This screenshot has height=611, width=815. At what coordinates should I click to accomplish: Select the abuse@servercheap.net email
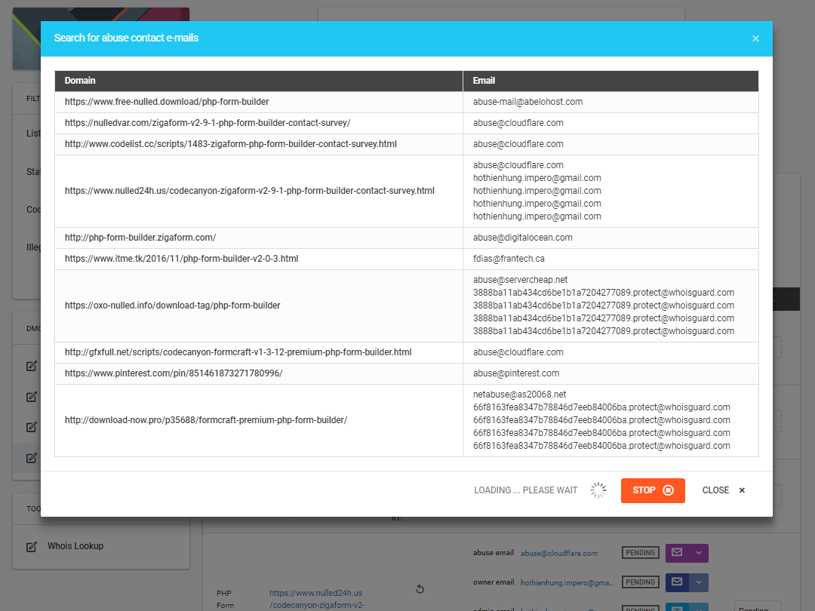click(x=520, y=280)
